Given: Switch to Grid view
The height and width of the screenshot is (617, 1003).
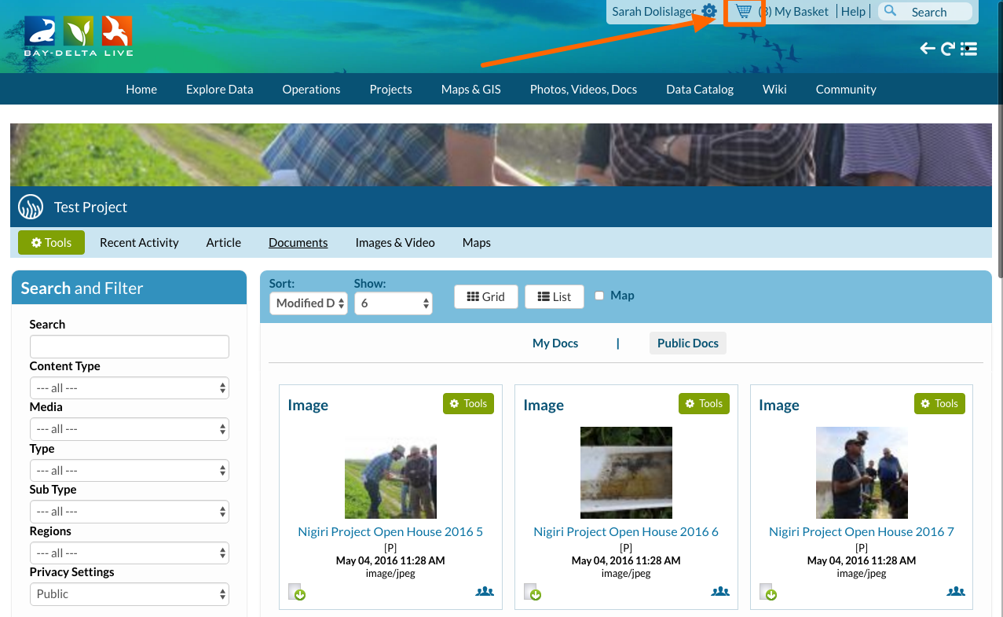Looking at the screenshot, I should pos(485,296).
